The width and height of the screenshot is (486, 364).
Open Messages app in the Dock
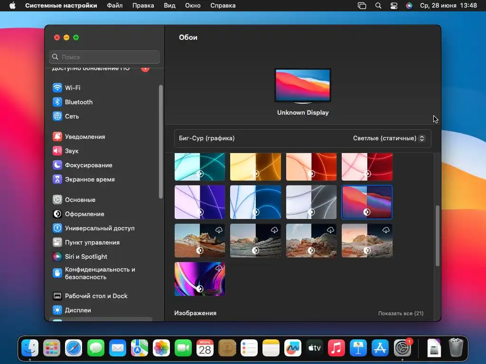96,348
